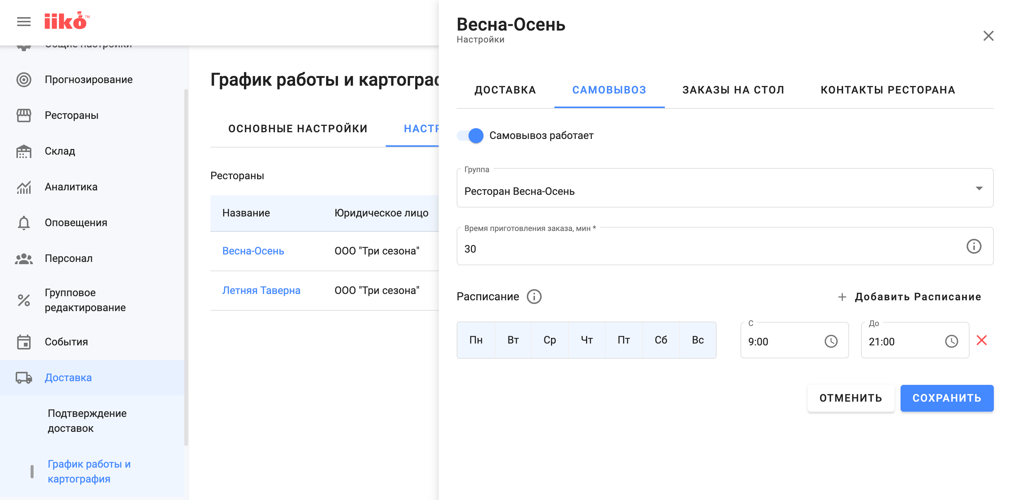Click plus icon of Добавить Расписание
This screenshot has width=1011, height=500.
click(x=842, y=297)
